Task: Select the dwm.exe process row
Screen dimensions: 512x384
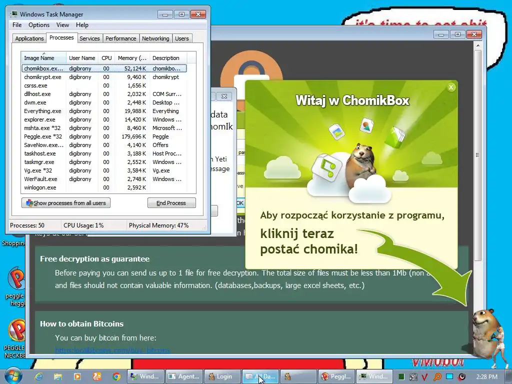Action: (x=104, y=102)
